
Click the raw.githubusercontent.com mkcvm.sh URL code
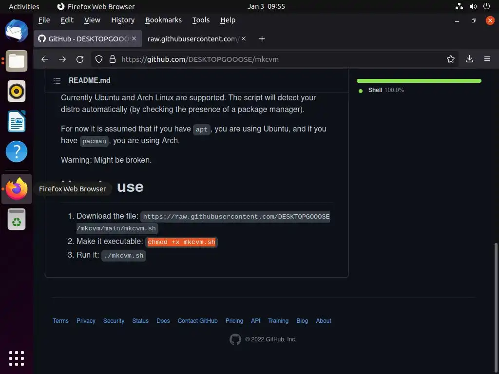(203, 222)
